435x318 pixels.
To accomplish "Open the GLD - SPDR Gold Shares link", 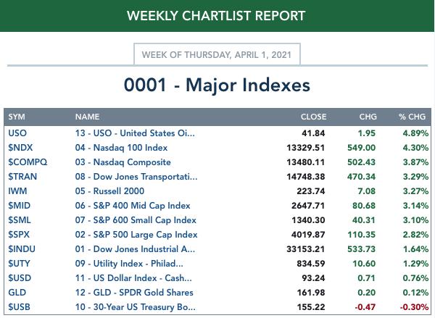I will [x=134, y=293].
